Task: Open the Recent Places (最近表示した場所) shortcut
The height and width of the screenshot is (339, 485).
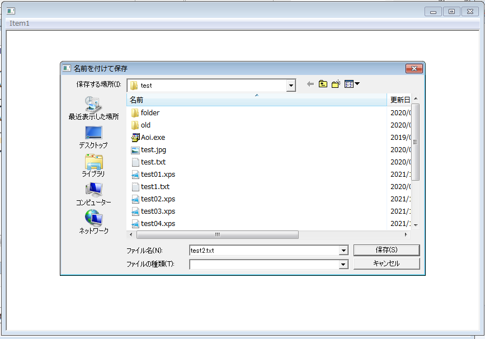Action: [93, 109]
